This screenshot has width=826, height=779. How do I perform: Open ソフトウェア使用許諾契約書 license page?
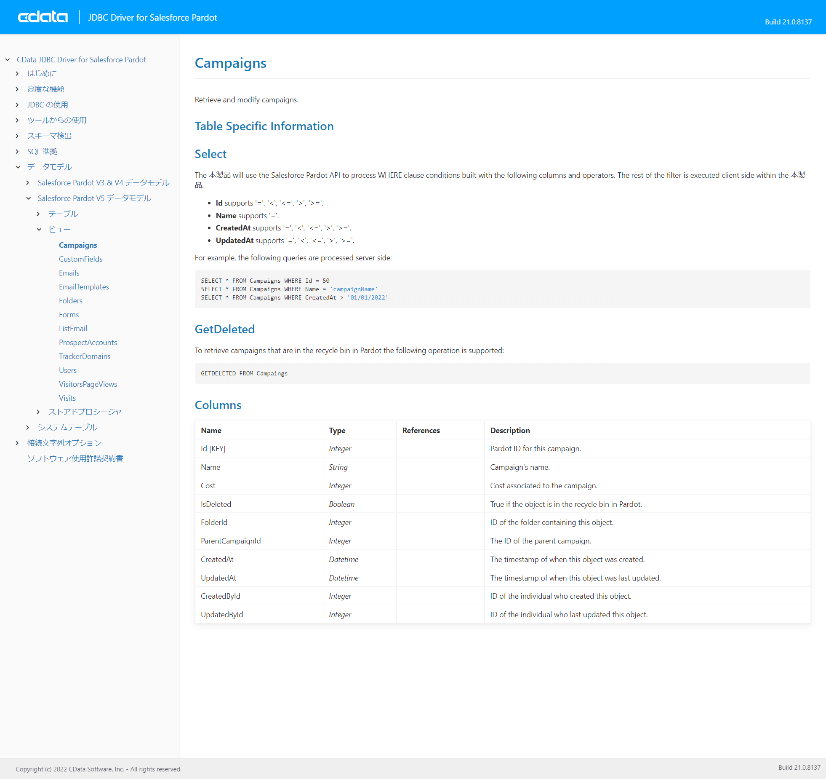(x=75, y=458)
